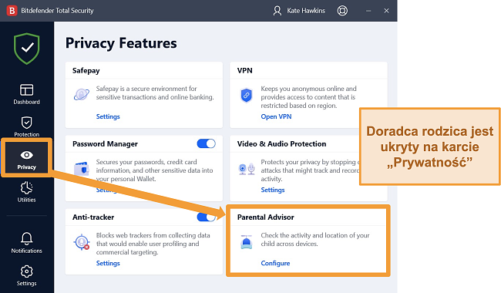
Task: Open Video & Audio Protection Settings link
Action: click(273, 190)
